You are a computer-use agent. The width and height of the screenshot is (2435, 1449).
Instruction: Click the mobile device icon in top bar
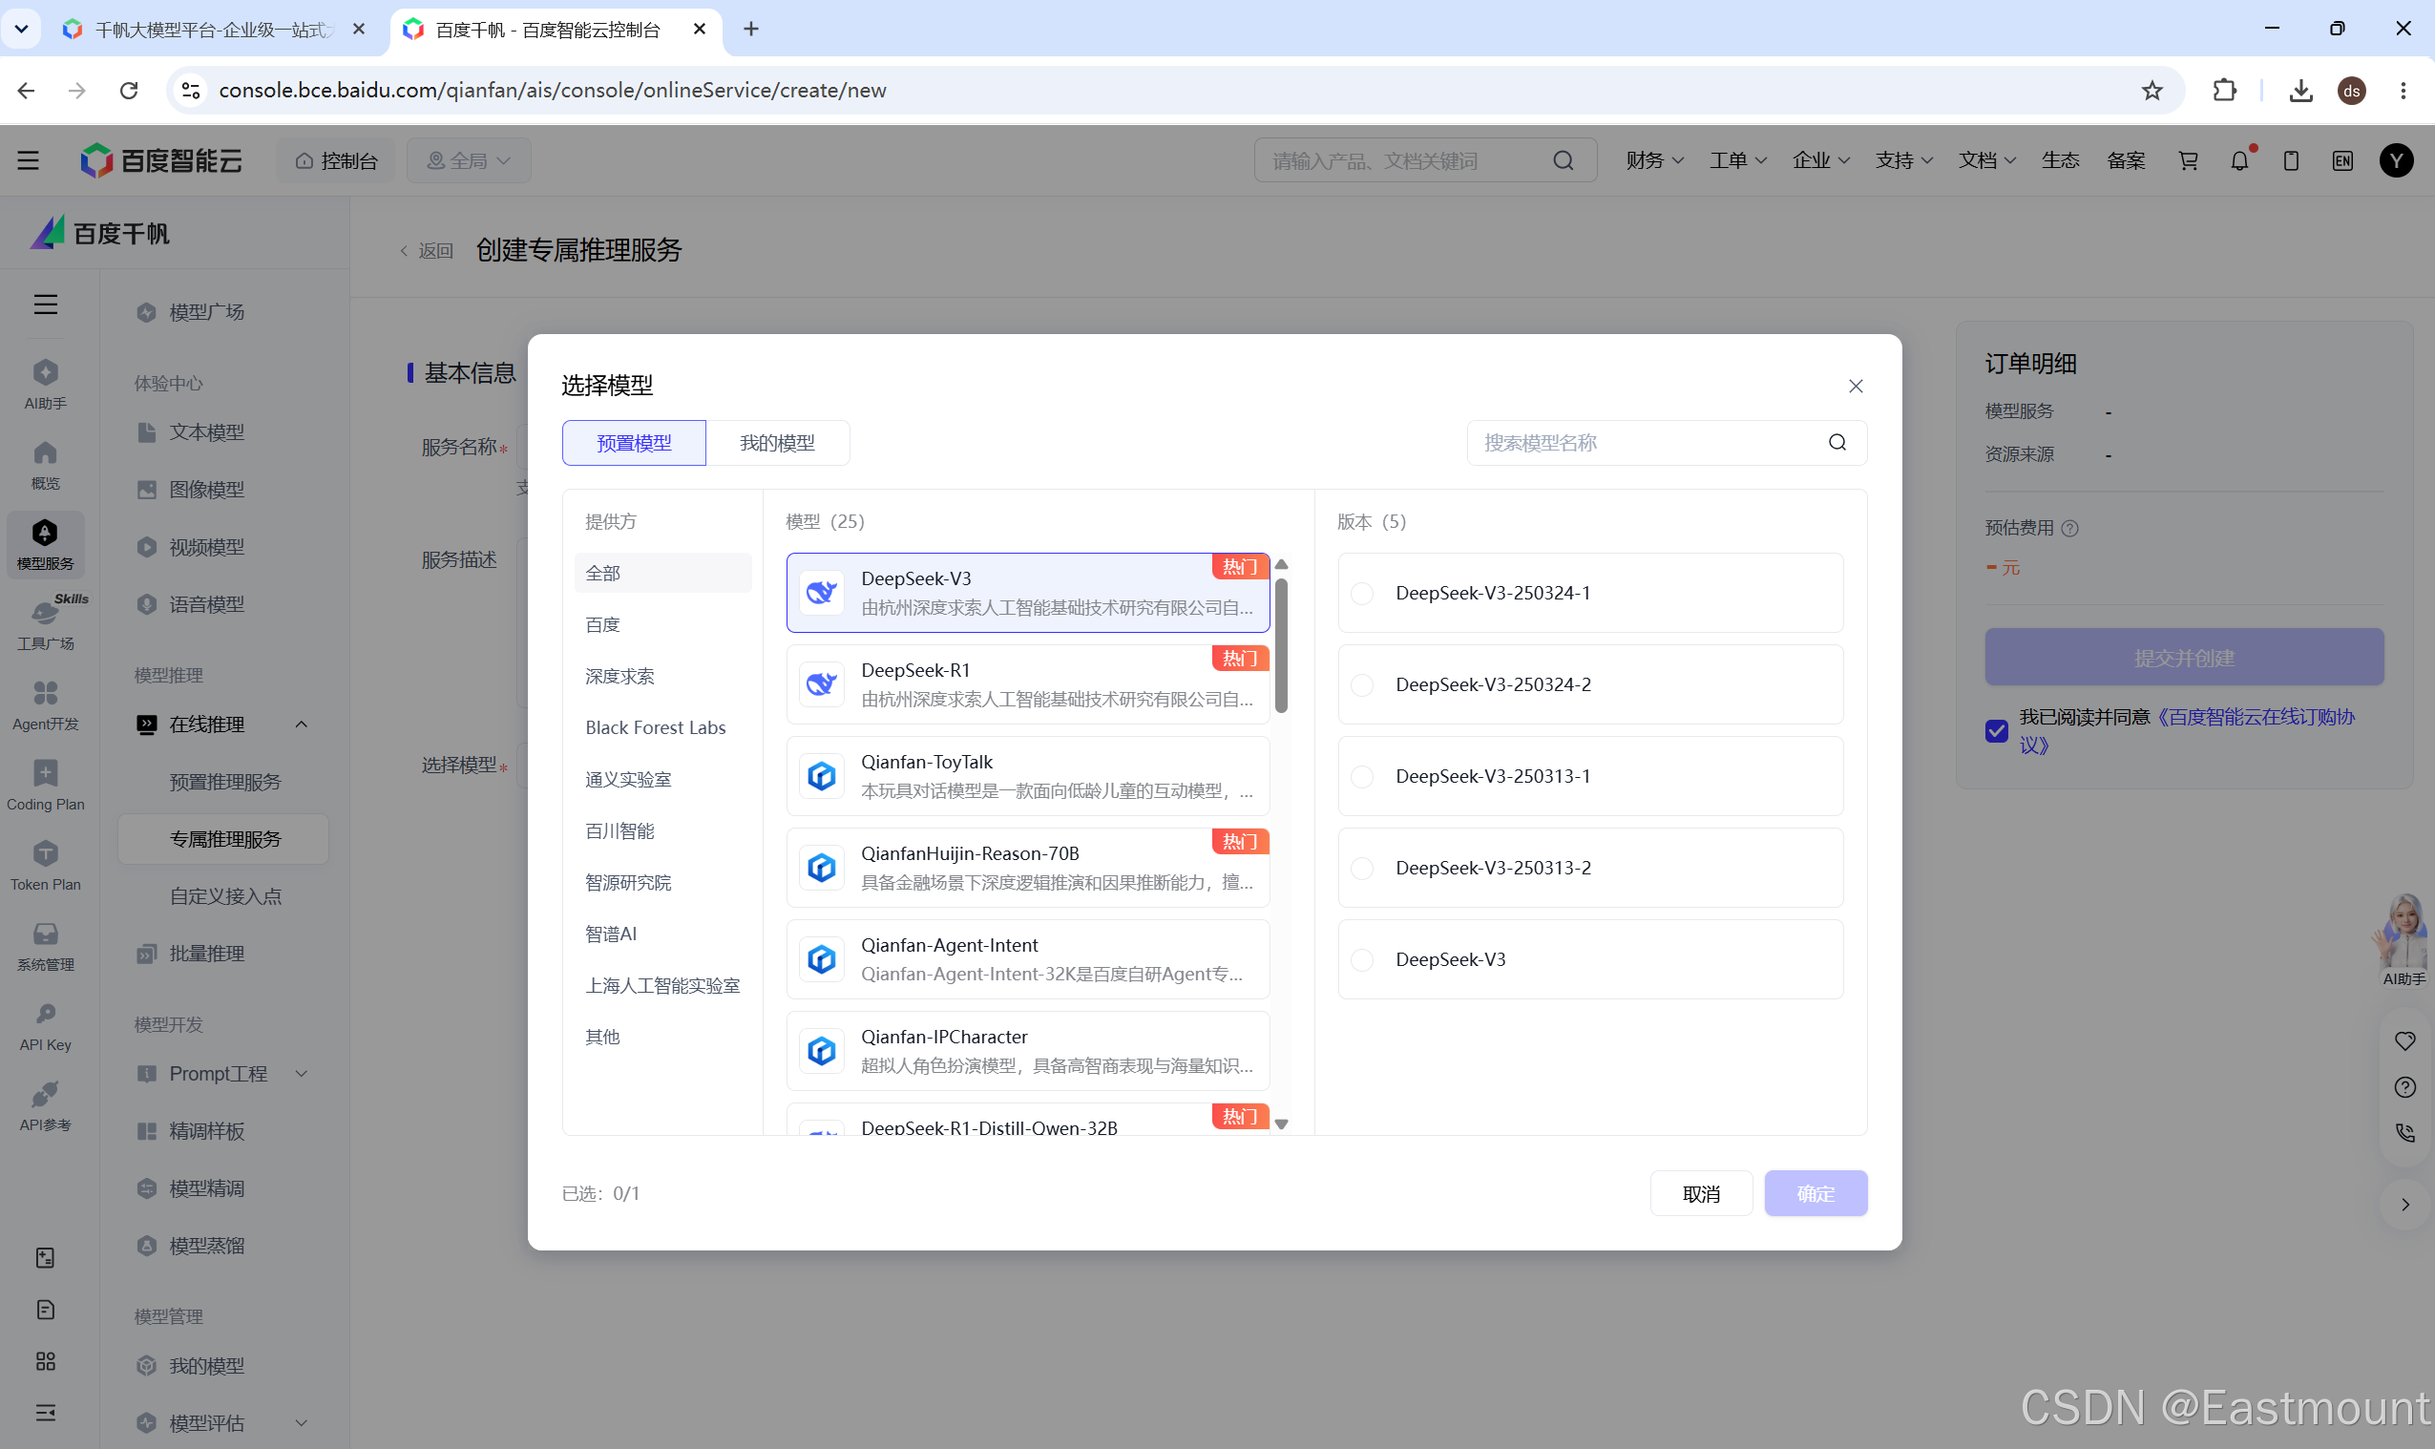pyautogui.click(x=2291, y=160)
